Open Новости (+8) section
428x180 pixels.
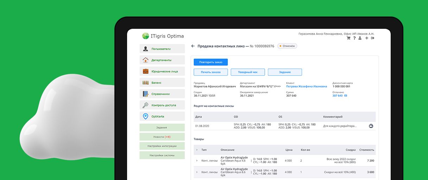click(162, 137)
